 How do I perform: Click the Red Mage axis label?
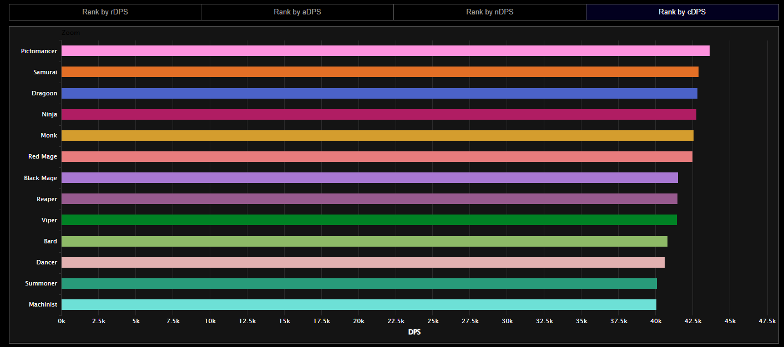click(x=43, y=156)
